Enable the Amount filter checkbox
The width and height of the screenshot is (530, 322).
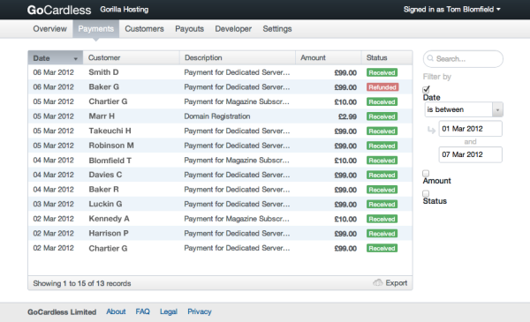tap(426, 173)
